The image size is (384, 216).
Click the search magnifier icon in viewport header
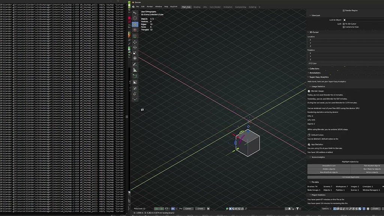coord(246,208)
